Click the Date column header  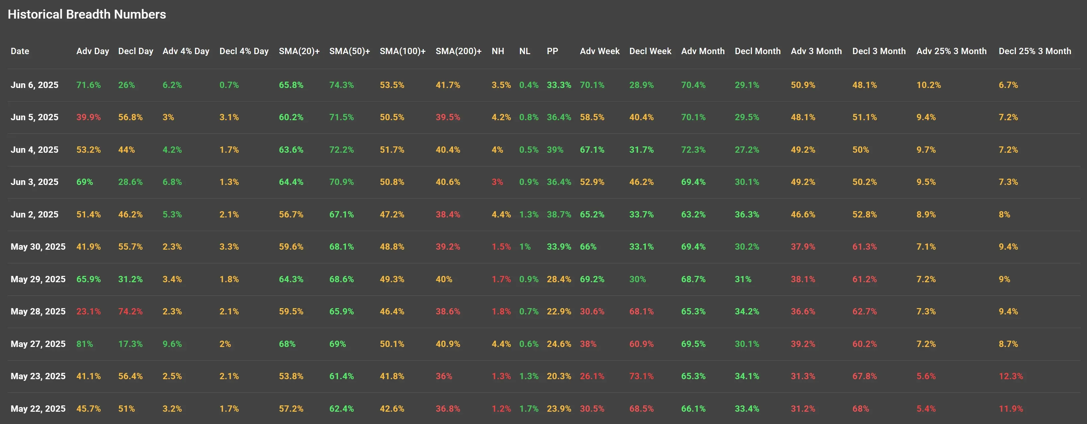click(20, 51)
